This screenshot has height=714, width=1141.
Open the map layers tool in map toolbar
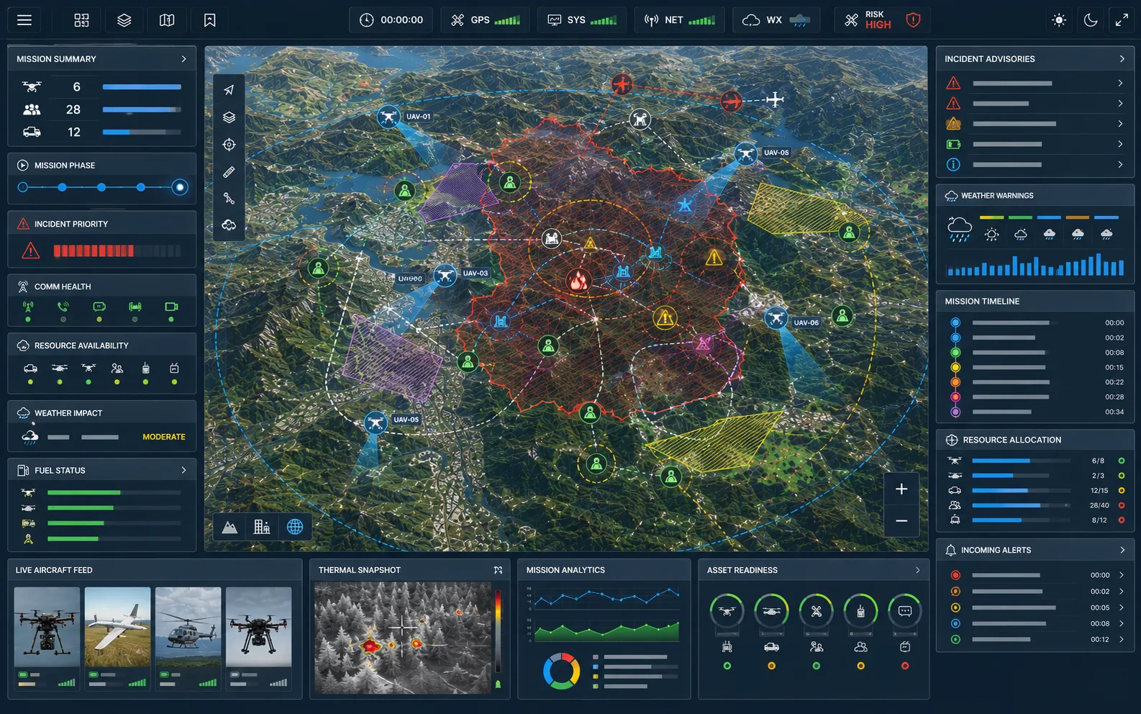(229, 117)
